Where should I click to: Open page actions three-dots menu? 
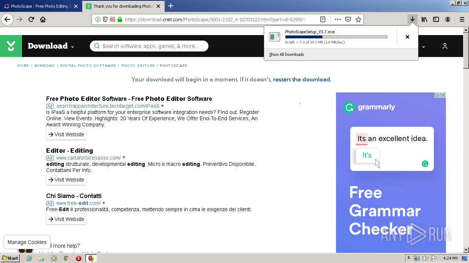[x=338, y=19]
